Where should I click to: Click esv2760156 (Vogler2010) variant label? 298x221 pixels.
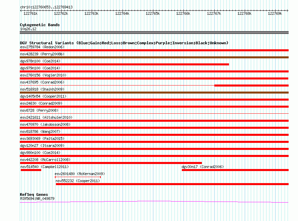tap(43, 75)
